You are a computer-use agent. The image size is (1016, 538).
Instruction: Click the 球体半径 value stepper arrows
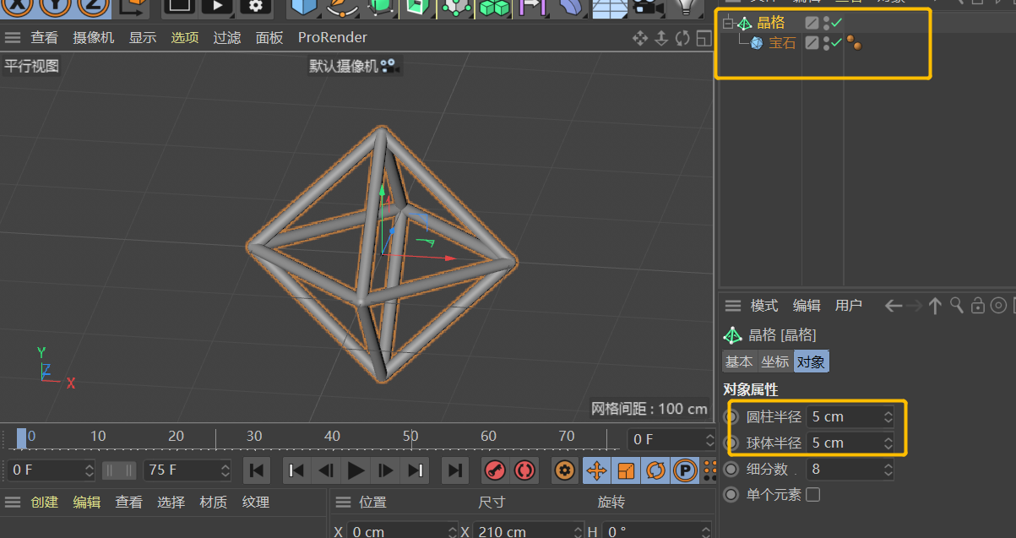point(888,443)
